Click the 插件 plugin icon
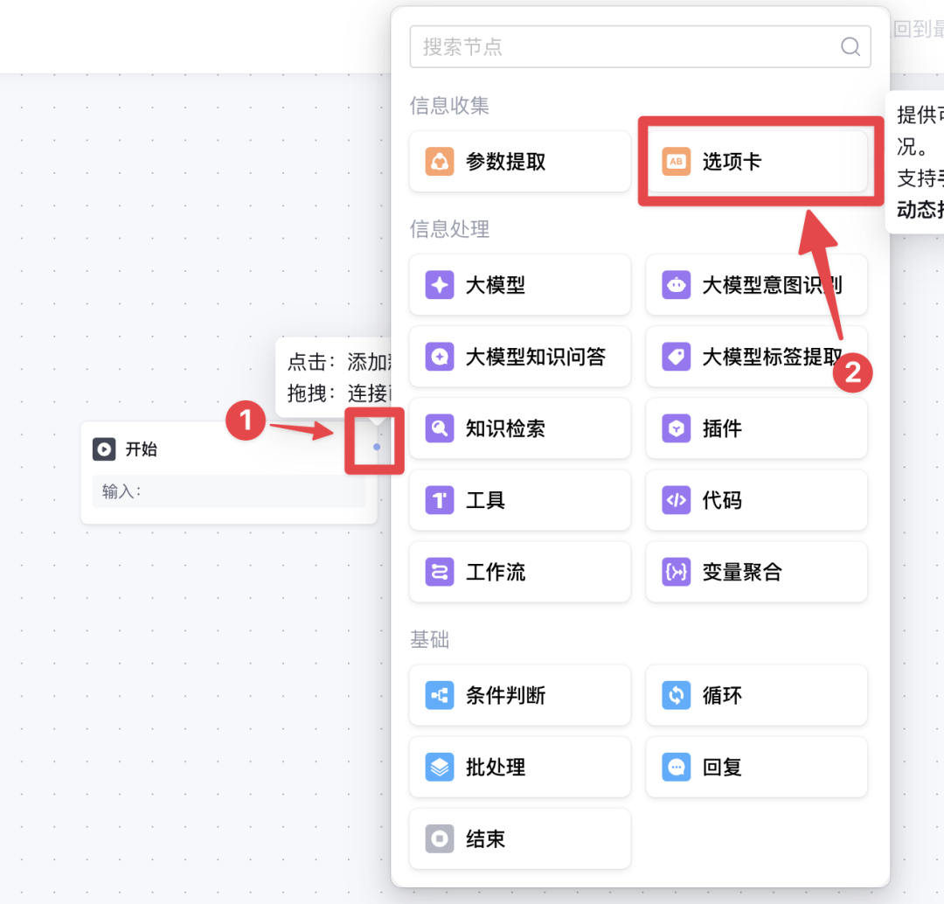 click(x=676, y=428)
